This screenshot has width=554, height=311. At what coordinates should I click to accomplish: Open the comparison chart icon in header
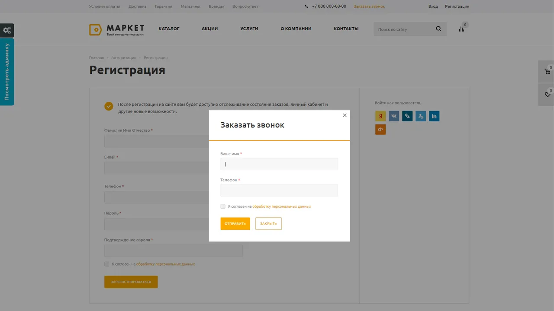[461, 29]
